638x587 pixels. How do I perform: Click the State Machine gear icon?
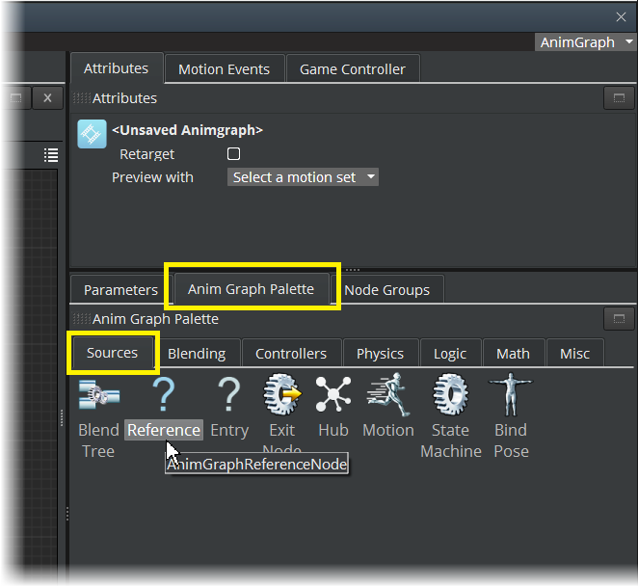[x=450, y=396]
